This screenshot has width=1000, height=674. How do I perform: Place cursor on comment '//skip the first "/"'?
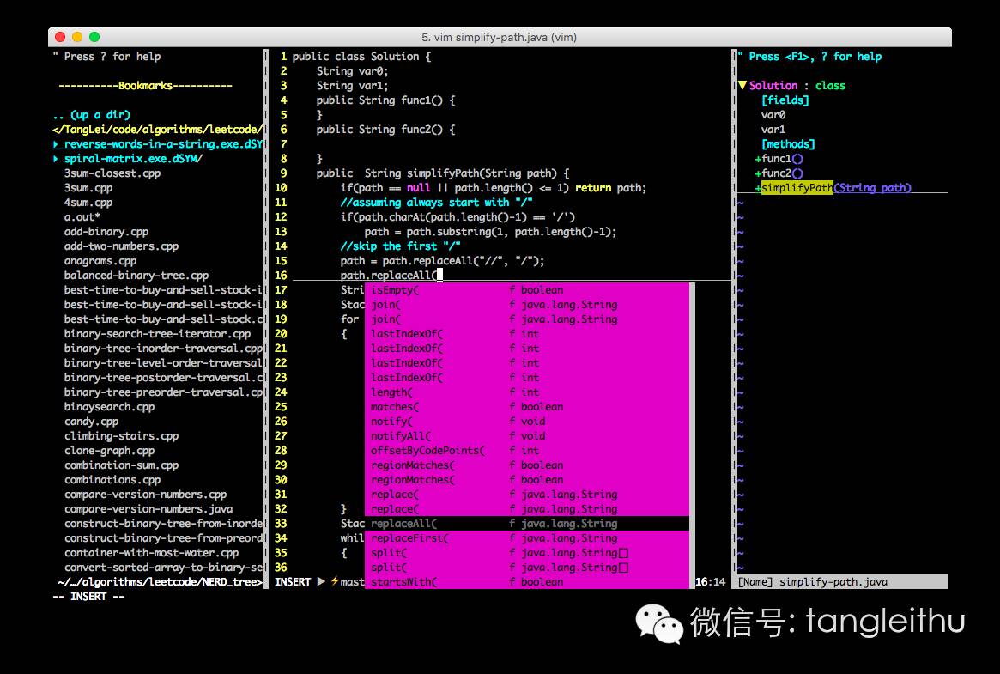pyautogui.click(x=401, y=246)
